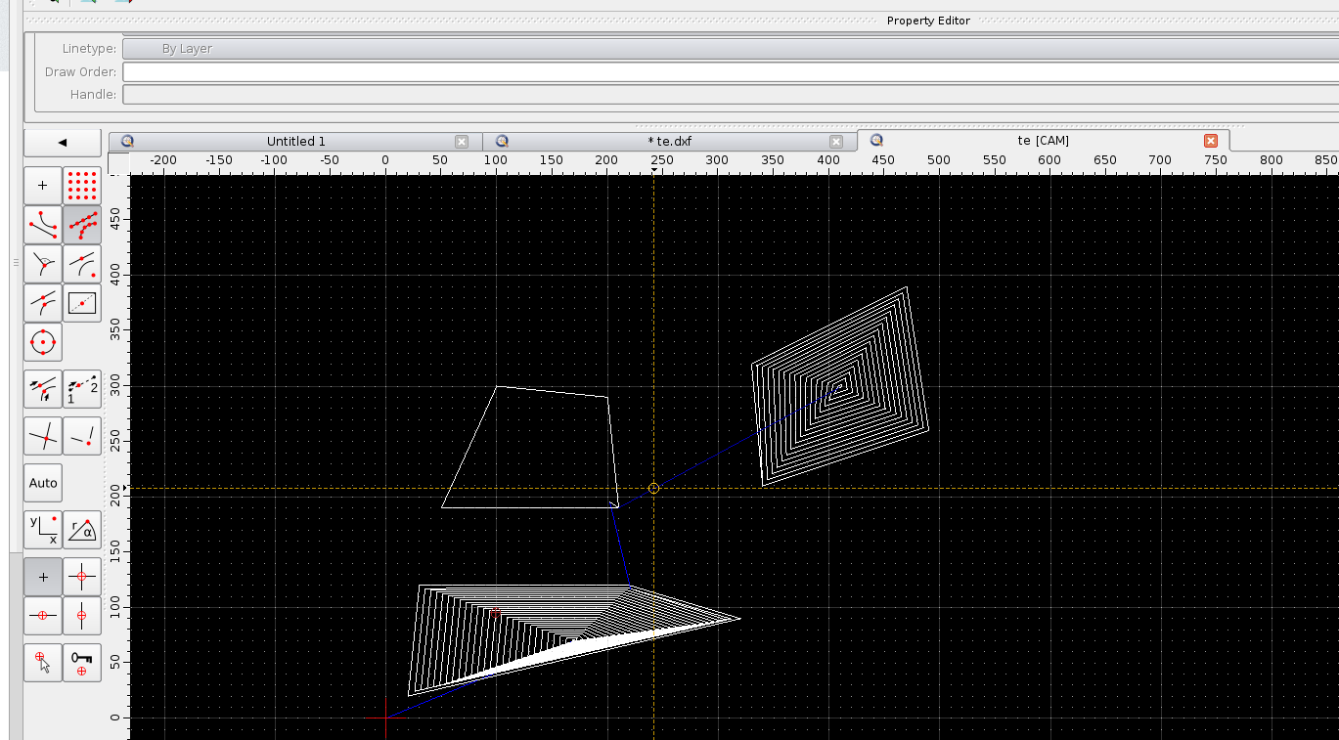Restrict movement vertically
The image size is (1339, 740).
point(82,616)
